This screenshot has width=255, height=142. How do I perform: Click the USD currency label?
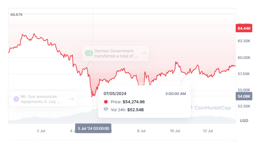[244, 121]
